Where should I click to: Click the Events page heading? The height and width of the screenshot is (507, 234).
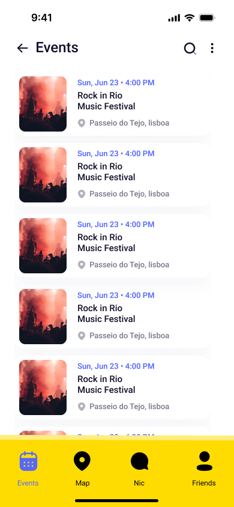click(x=57, y=47)
